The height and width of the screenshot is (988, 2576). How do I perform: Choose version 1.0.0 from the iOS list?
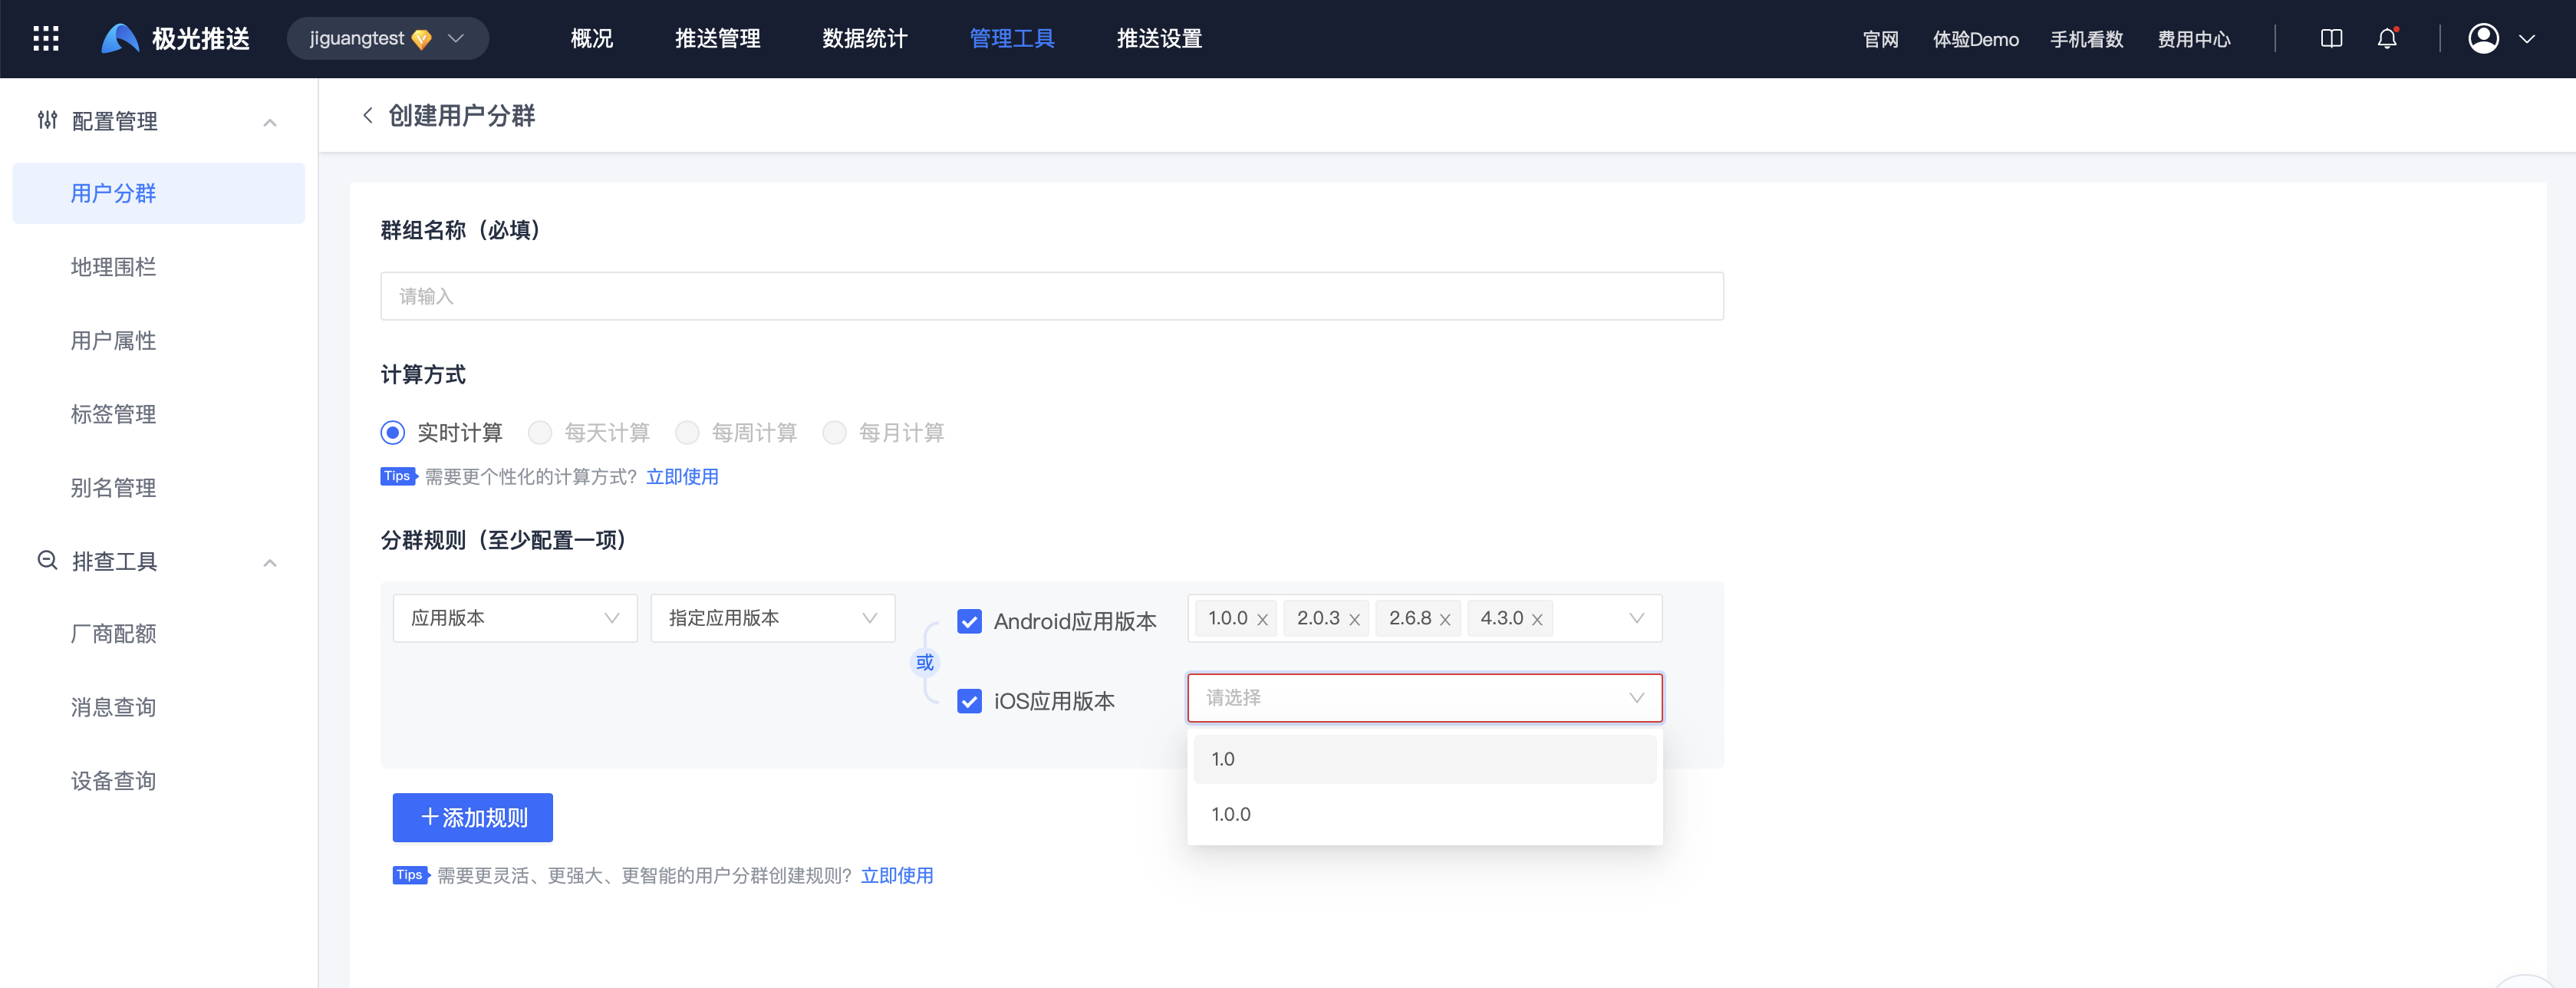[1425, 814]
